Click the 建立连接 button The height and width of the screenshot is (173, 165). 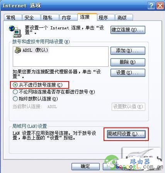click(128, 30)
